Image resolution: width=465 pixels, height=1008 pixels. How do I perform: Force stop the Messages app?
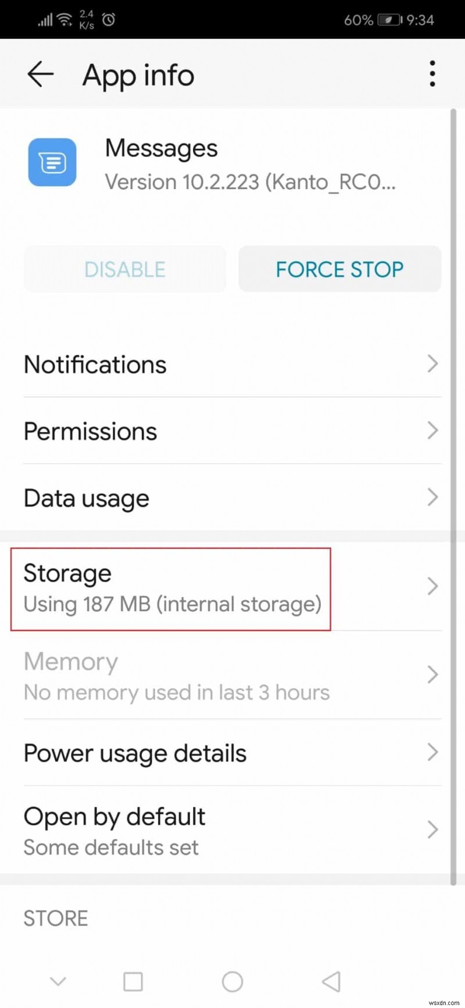click(339, 269)
